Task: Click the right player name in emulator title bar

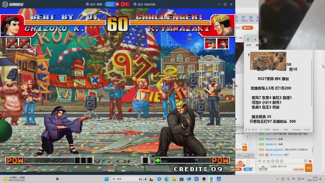Action: [146, 4]
